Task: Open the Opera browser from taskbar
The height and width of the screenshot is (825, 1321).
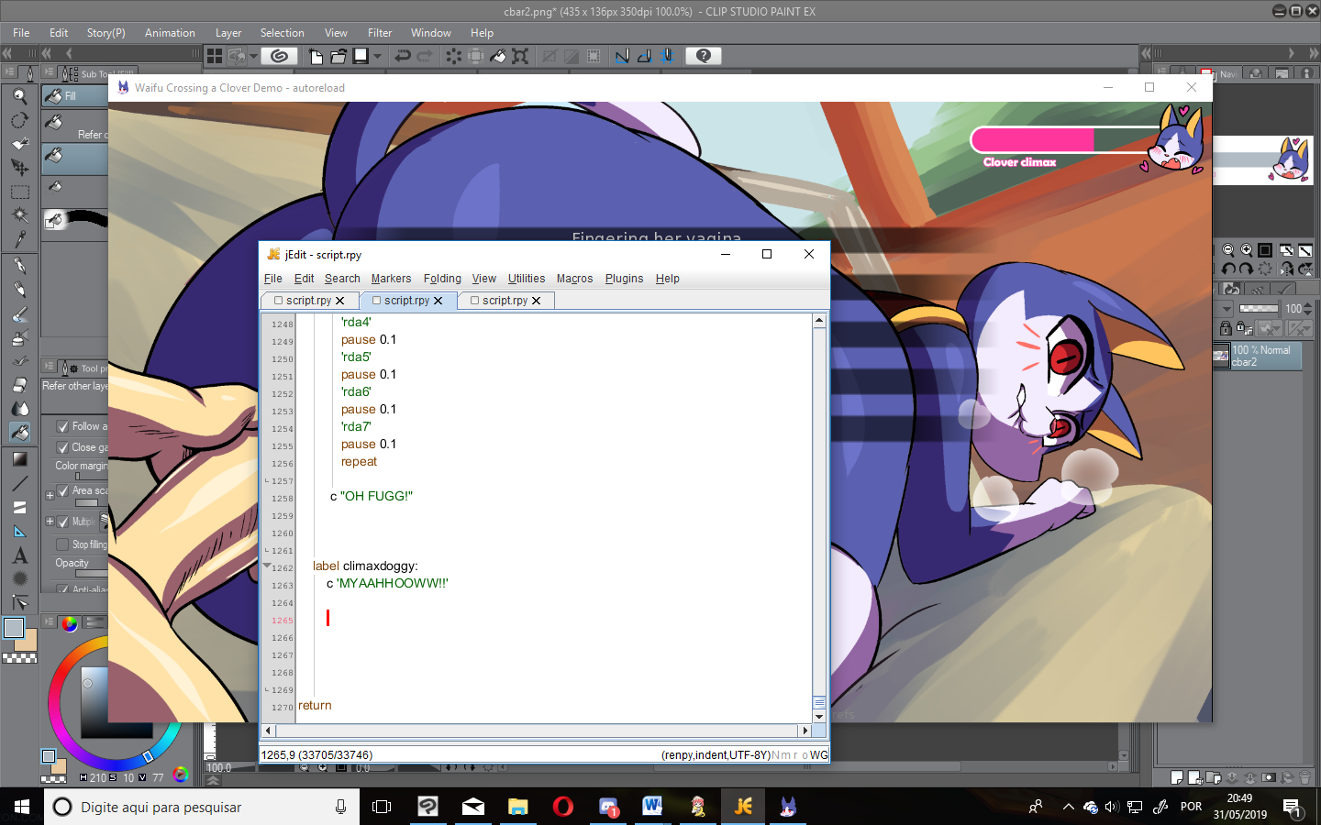Action: pos(563,807)
